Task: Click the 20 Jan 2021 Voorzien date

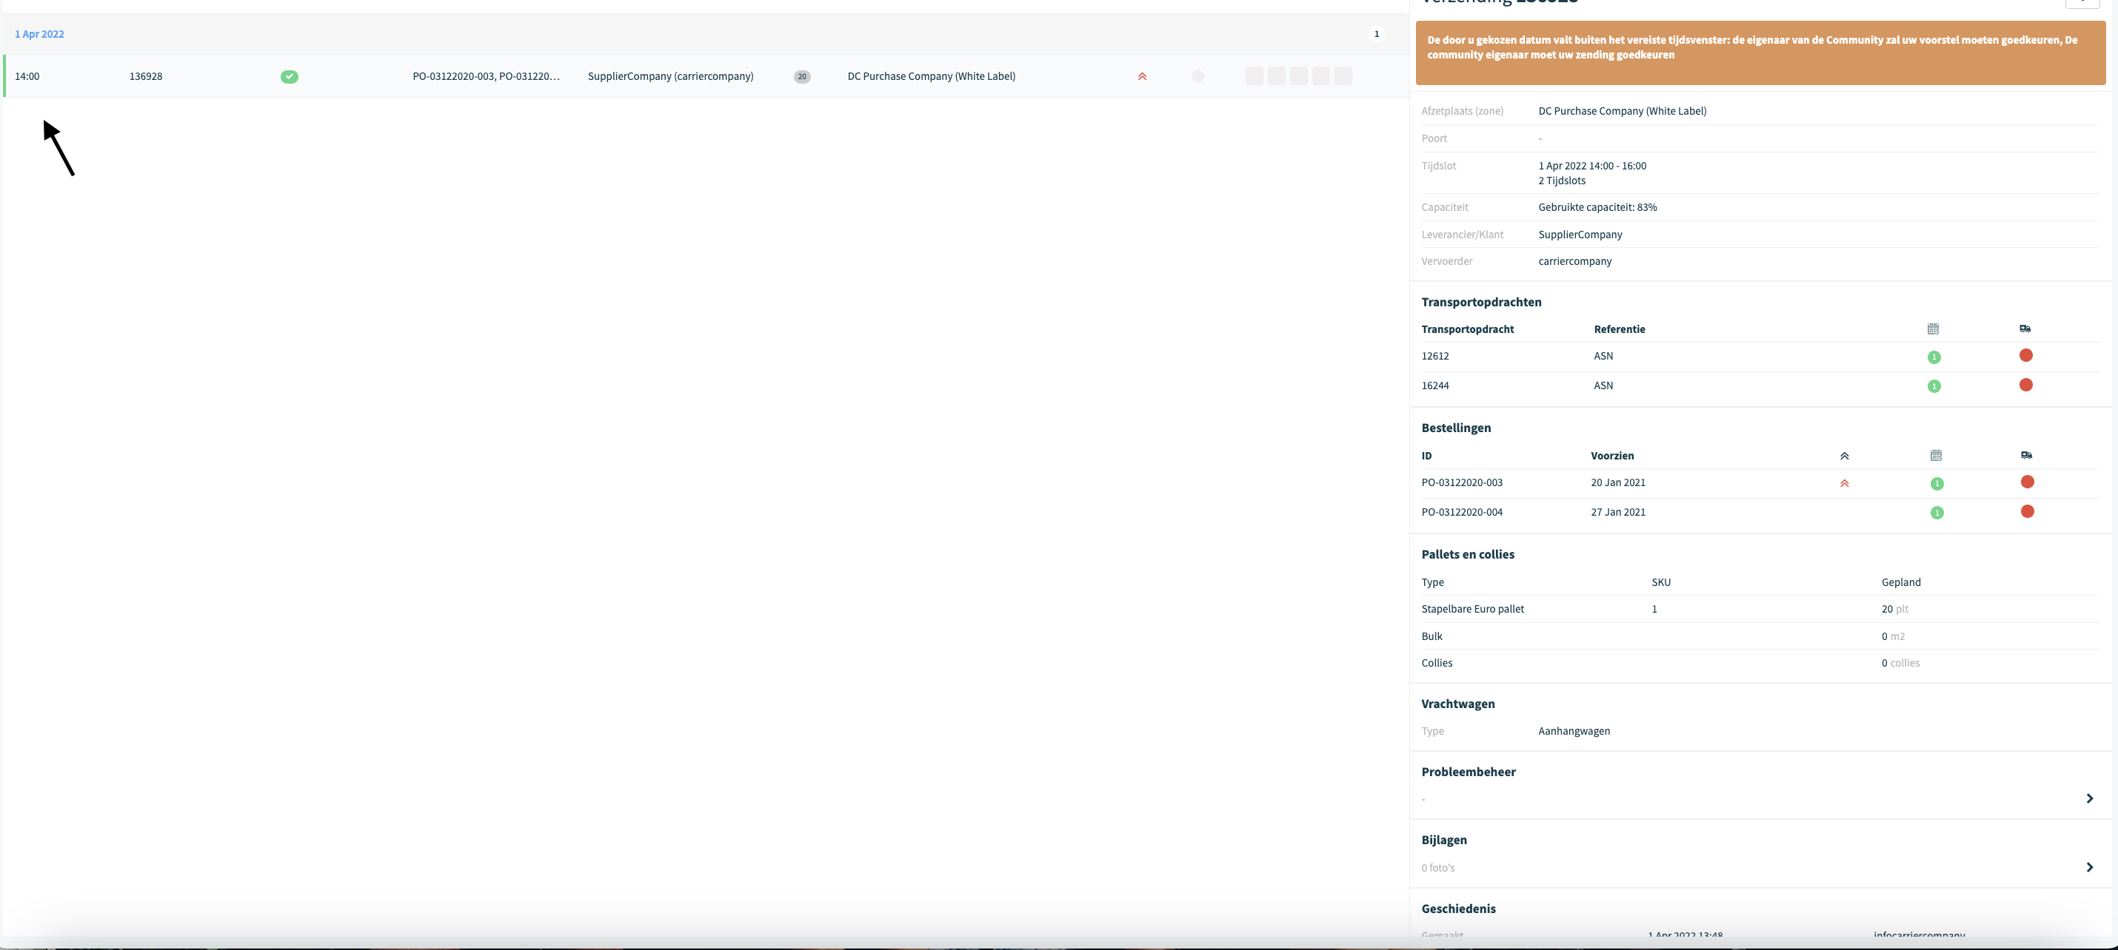Action: tap(1618, 482)
